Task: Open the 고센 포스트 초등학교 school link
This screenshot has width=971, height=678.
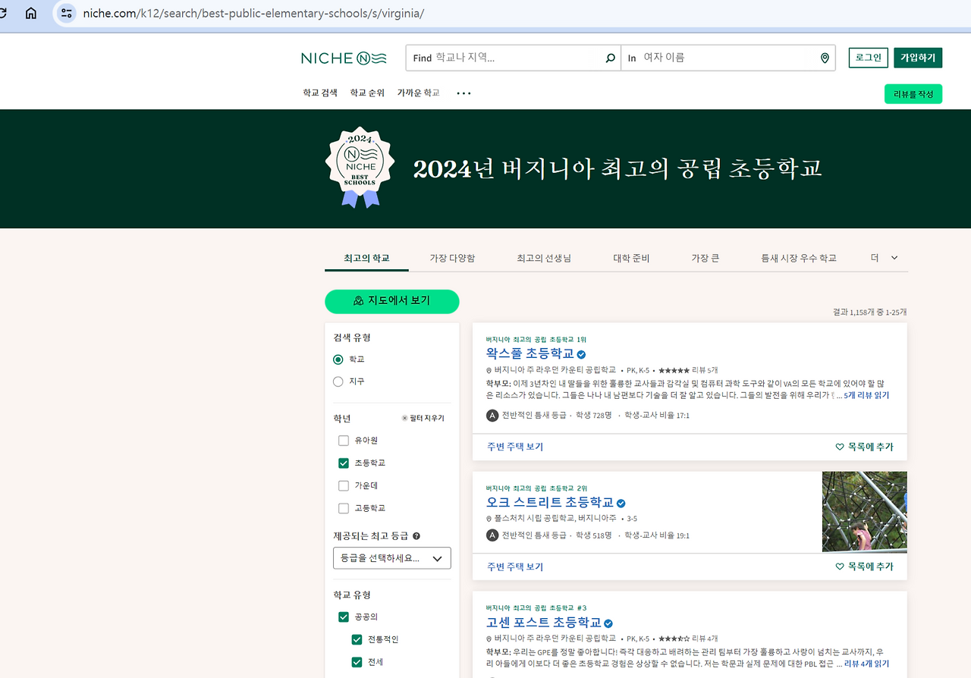Action: click(543, 623)
